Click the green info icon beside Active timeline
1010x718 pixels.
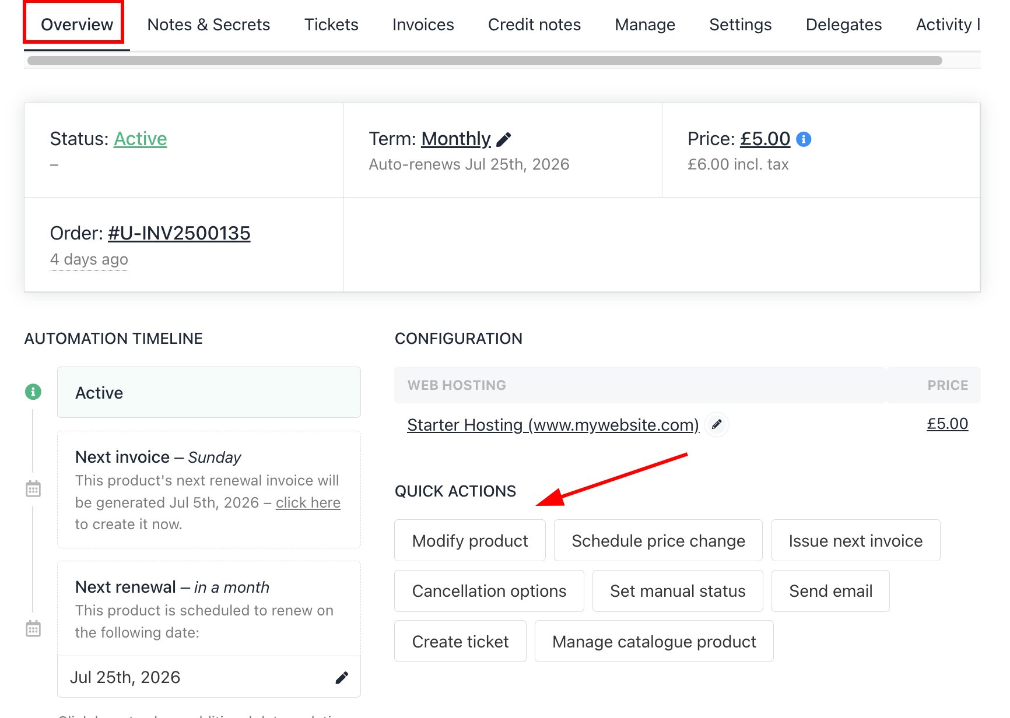[33, 392]
